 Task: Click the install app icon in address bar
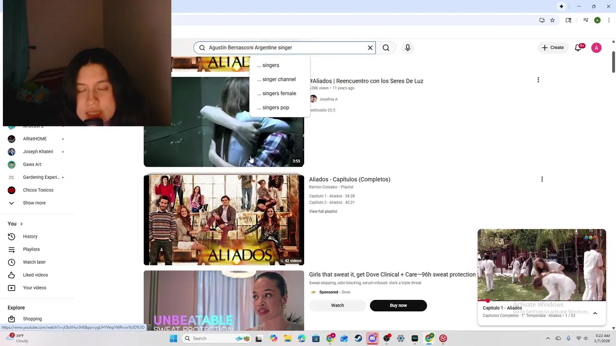point(542,20)
